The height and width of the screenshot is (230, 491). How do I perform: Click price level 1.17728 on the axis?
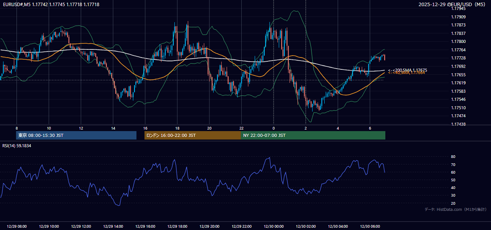[458, 58]
